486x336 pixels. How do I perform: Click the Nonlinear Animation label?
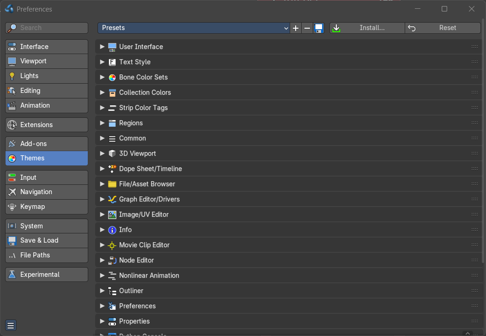(x=149, y=275)
